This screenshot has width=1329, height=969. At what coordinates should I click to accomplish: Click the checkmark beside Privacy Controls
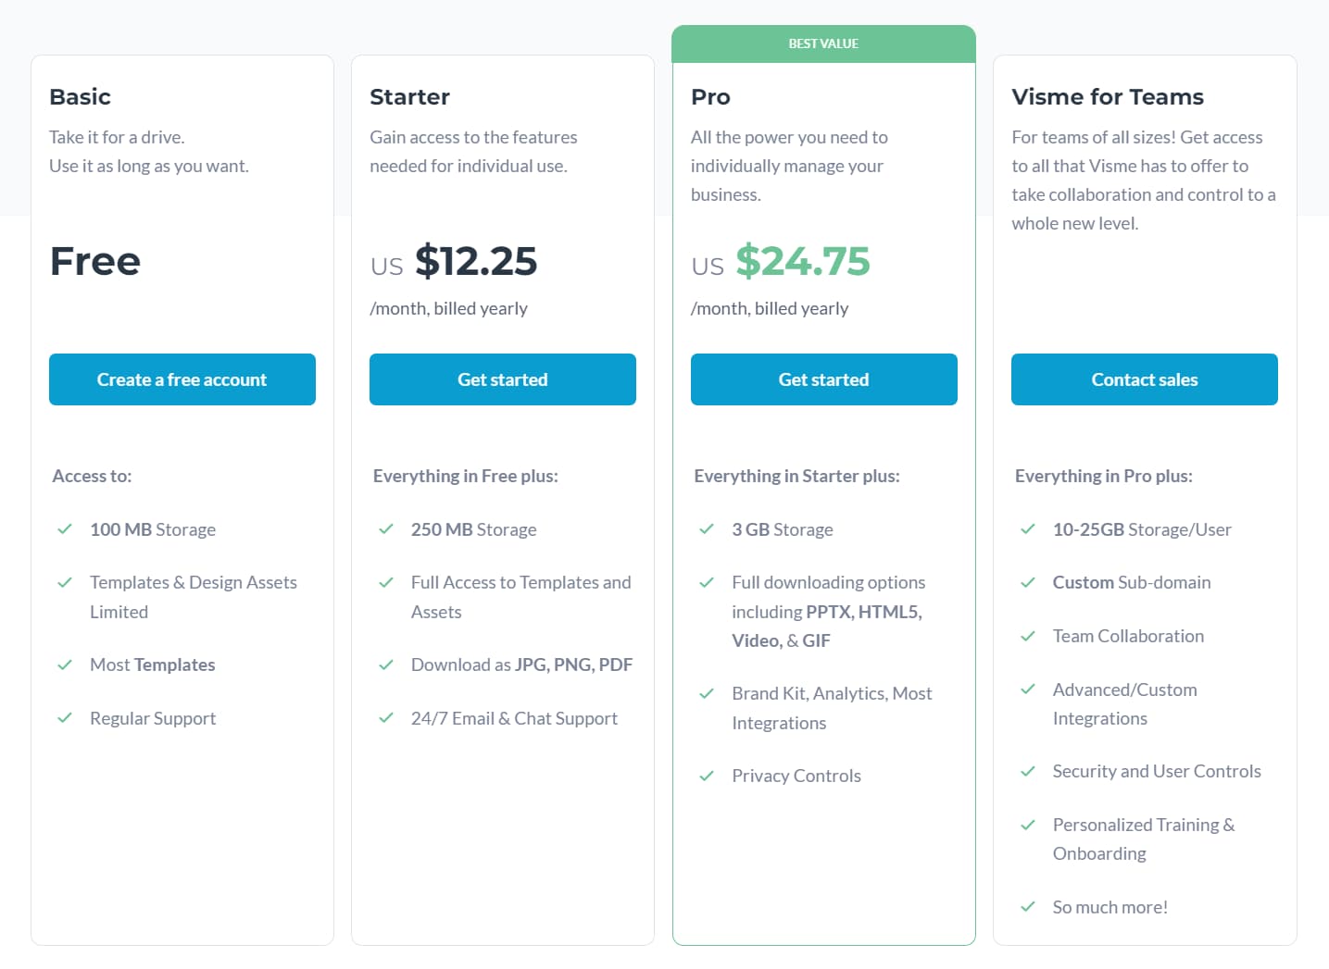click(x=707, y=776)
